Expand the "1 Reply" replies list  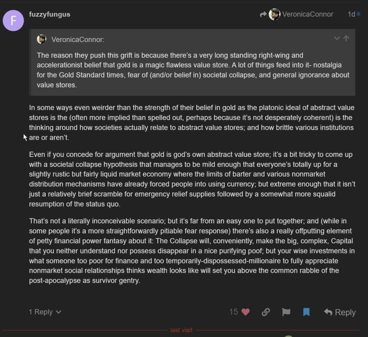pos(45,312)
